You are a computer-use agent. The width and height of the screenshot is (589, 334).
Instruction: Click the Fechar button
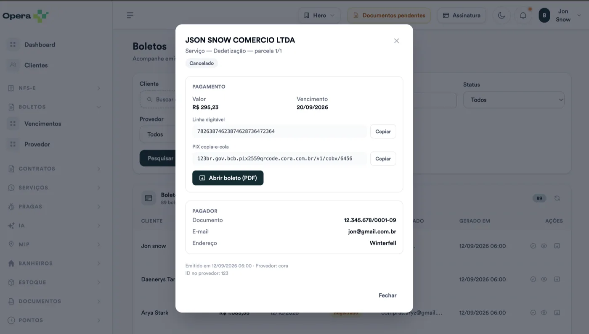387,295
